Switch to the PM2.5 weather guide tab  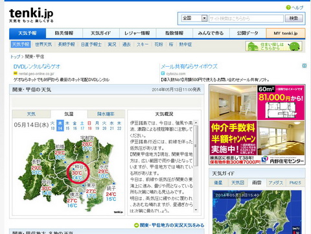click(295, 183)
